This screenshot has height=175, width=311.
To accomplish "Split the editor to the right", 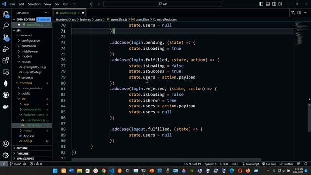I will pyautogui.click(x=299, y=13).
